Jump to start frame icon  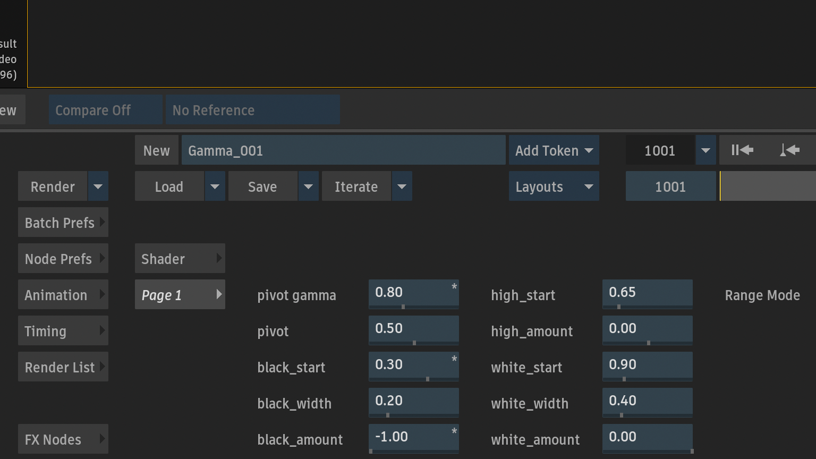pos(743,150)
